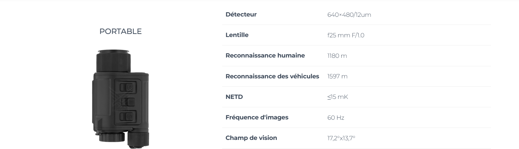Click the middle menu button on the device image

click(128, 102)
